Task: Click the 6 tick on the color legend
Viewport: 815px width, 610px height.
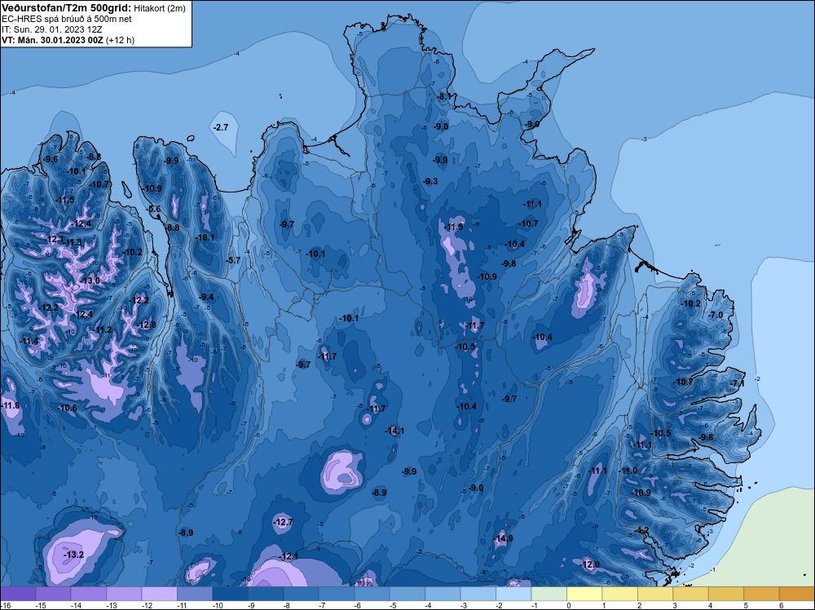Action: click(x=782, y=605)
